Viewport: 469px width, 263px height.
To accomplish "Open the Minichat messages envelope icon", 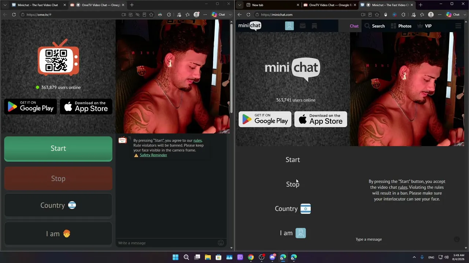I will tap(302, 26).
